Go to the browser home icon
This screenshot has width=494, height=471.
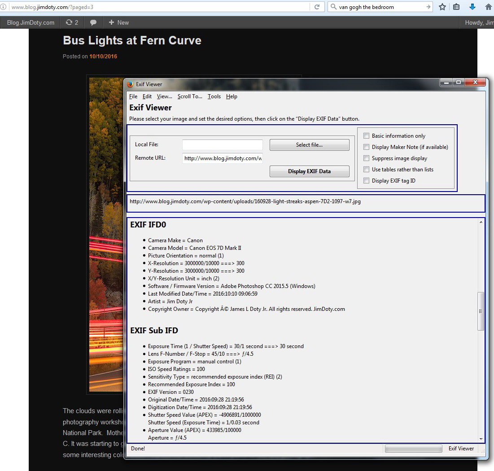coord(488,7)
